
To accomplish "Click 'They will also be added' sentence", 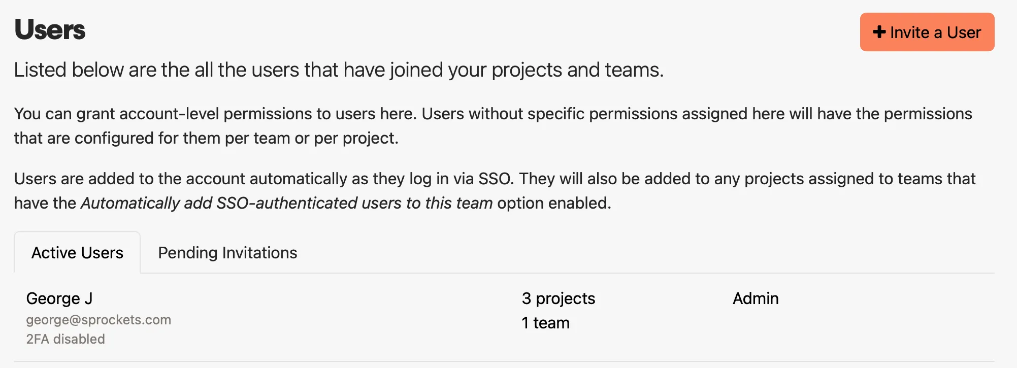I will (747, 179).
